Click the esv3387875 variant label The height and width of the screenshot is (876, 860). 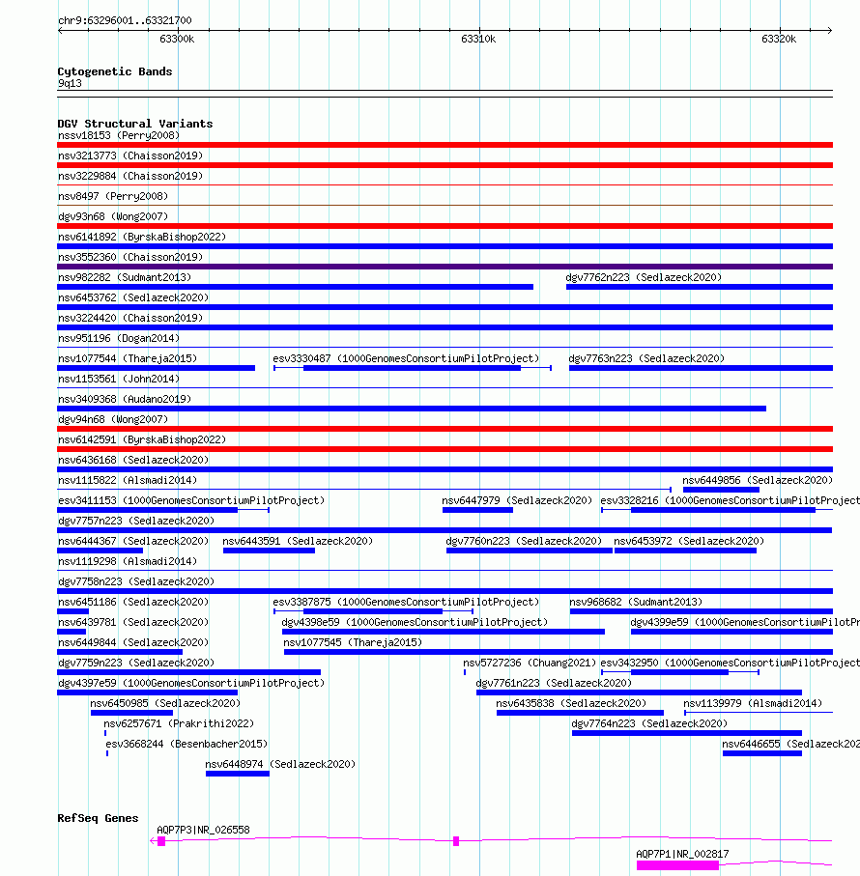(x=406, y=603)
